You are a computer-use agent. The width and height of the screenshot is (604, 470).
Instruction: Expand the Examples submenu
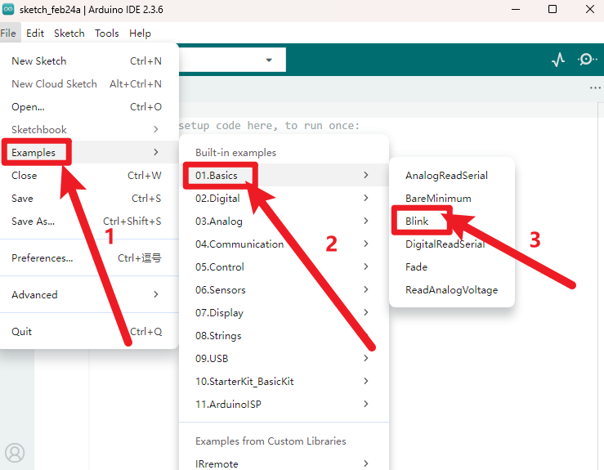89,152
